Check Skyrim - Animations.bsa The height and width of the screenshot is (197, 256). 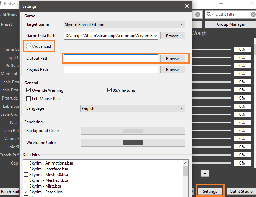point(26,163)
